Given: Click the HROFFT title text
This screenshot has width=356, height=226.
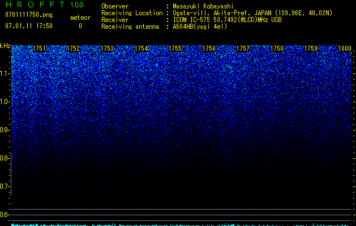Looking at the screenshot, I should (x=35, y=5).
